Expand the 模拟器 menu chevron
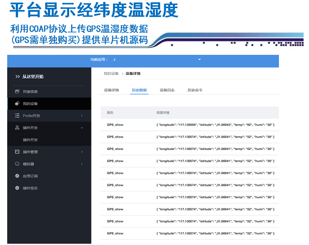This screenshot has width=309, height=245. [x=82, y=164]
